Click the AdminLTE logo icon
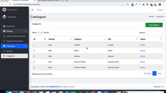Viewport: 166px width, 93px height. [4, 10]
